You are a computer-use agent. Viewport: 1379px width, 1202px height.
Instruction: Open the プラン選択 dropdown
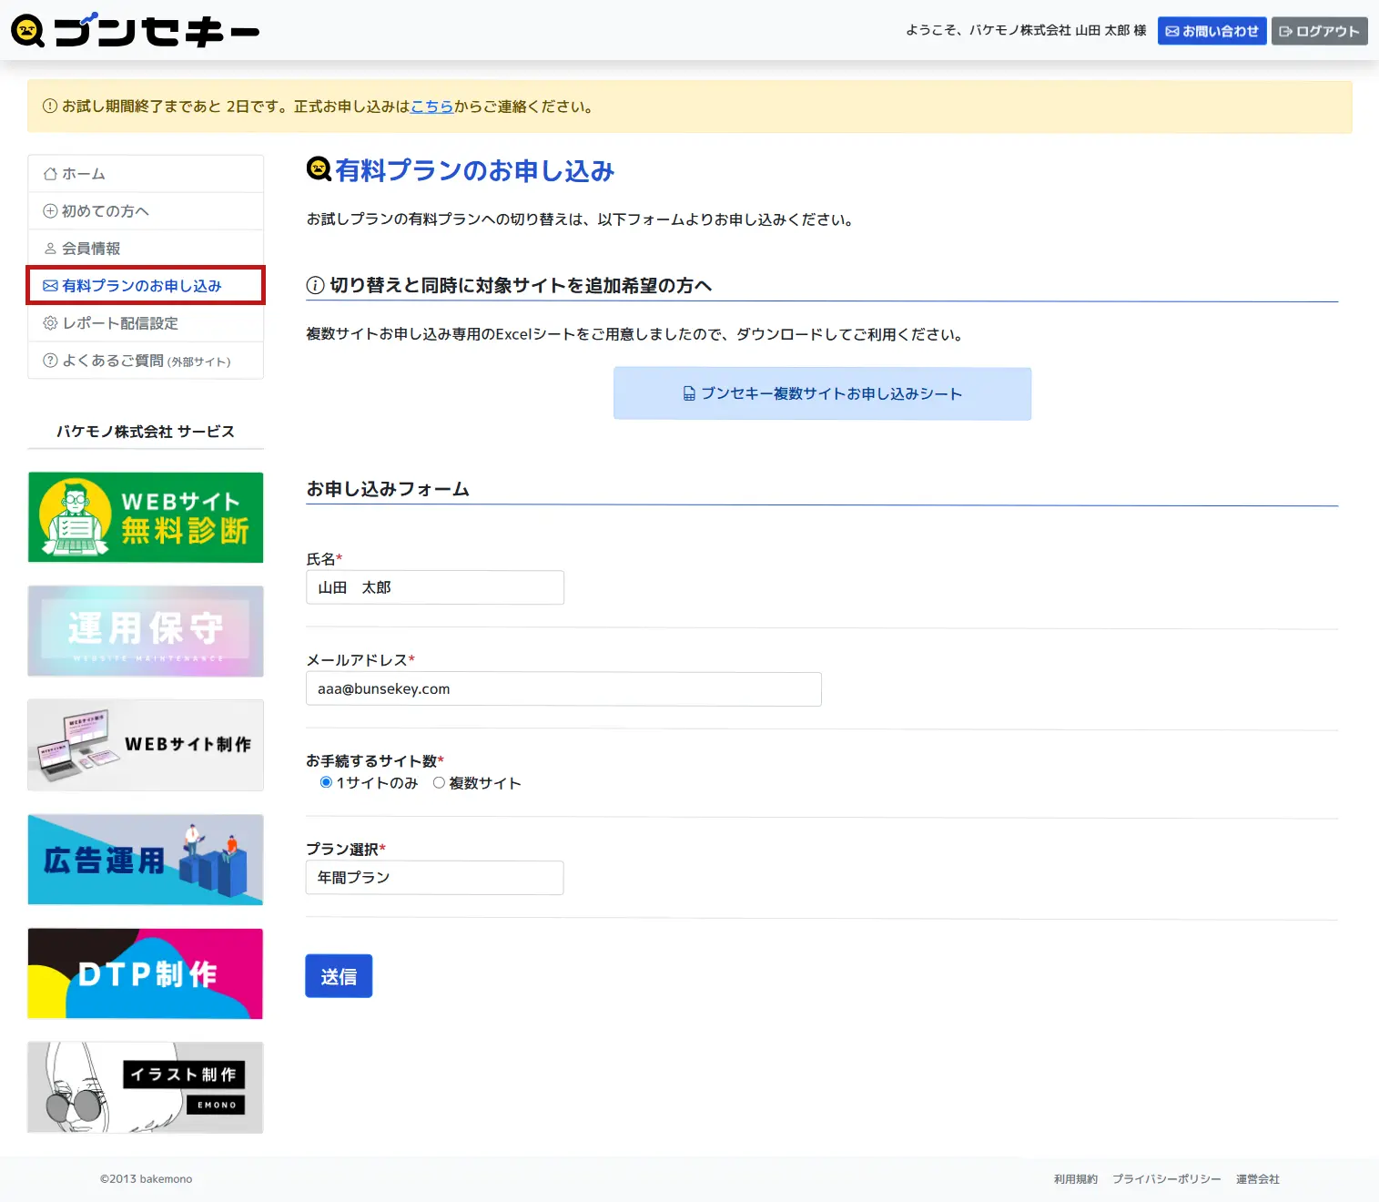pyautogui.click(x=434, y=878)
